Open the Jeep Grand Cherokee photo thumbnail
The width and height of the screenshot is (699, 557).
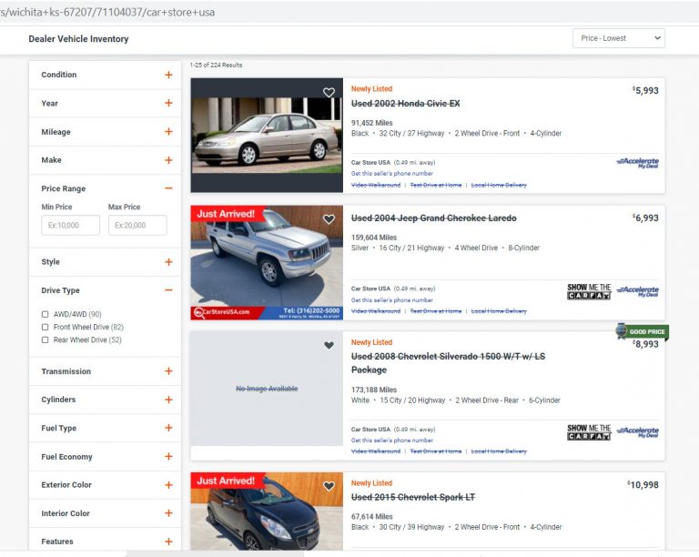(x=267, y=262)
